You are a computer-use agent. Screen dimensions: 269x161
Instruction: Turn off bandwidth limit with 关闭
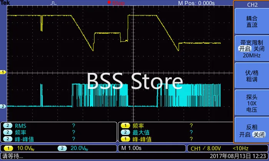(259, 49)
